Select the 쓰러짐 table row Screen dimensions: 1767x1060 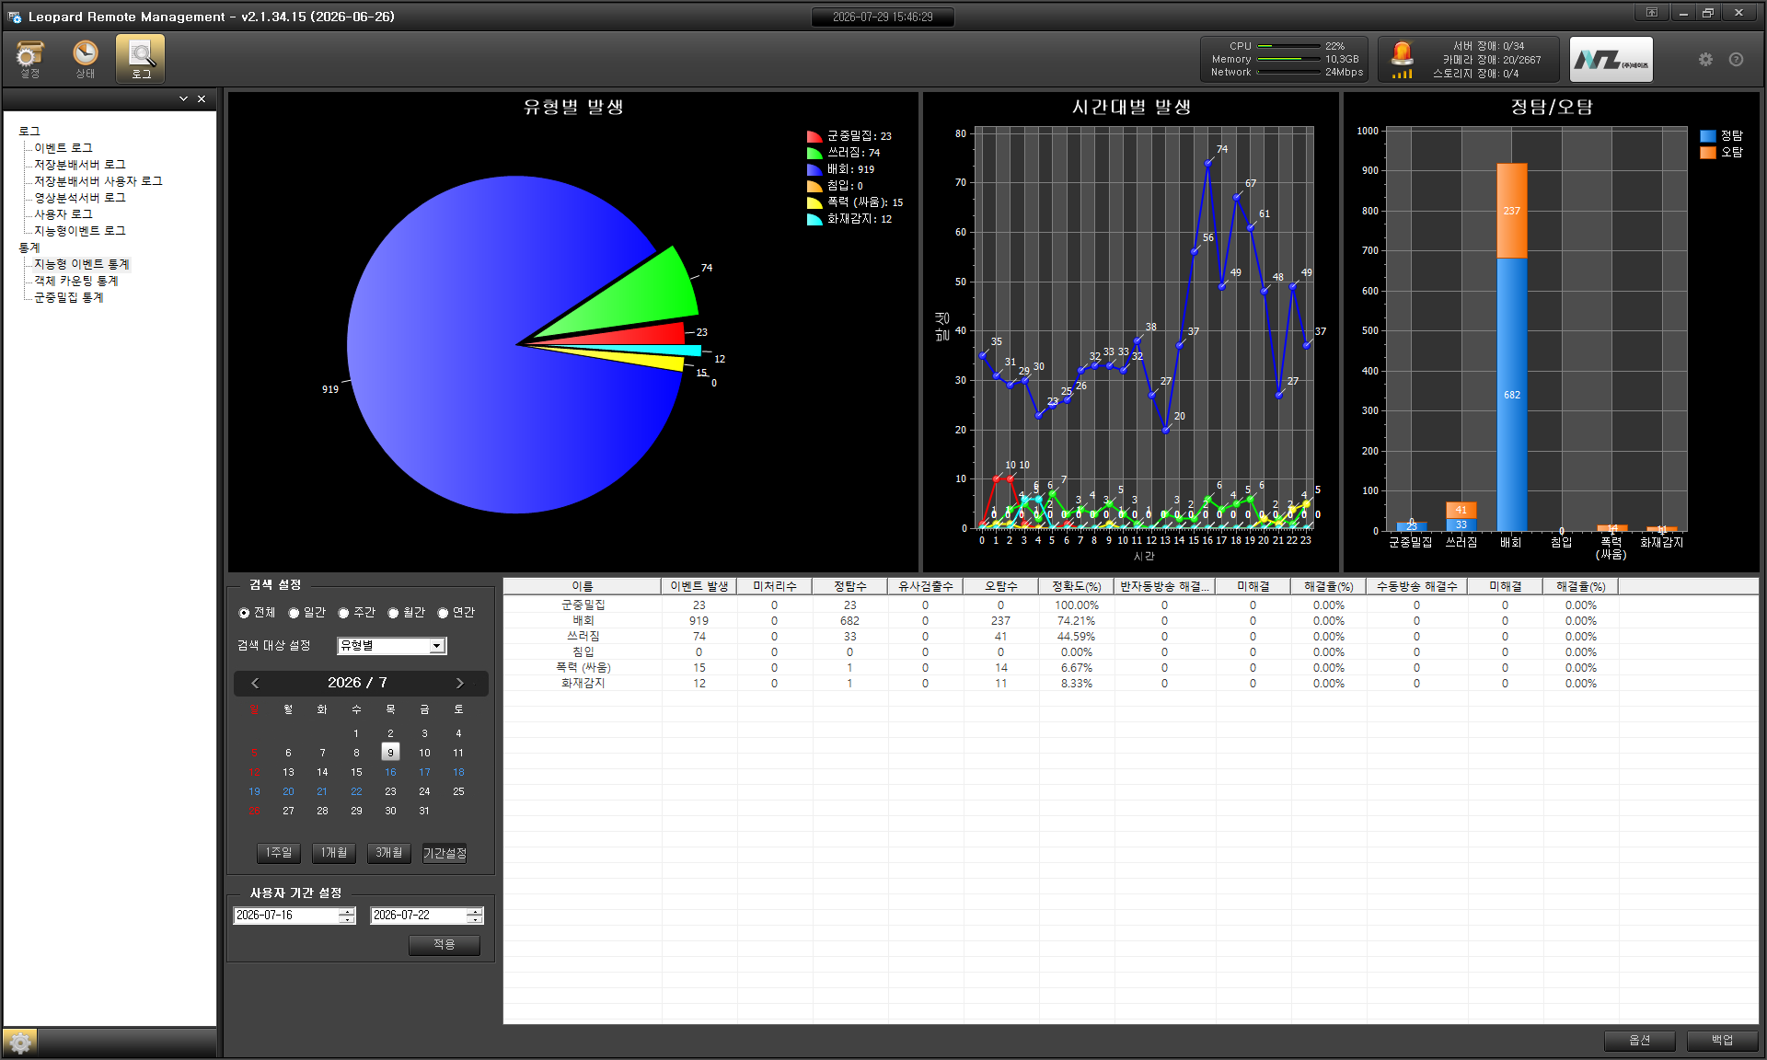click(x=1131, y=637)
